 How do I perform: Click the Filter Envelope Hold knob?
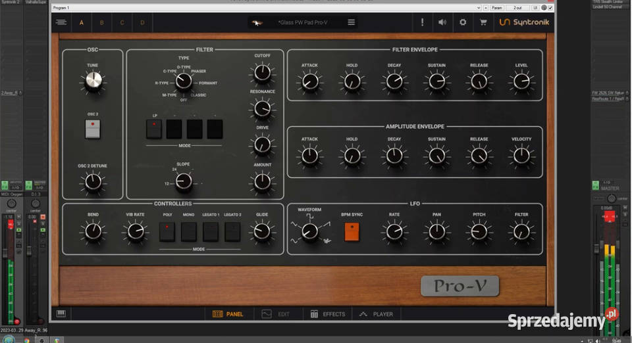352,81
